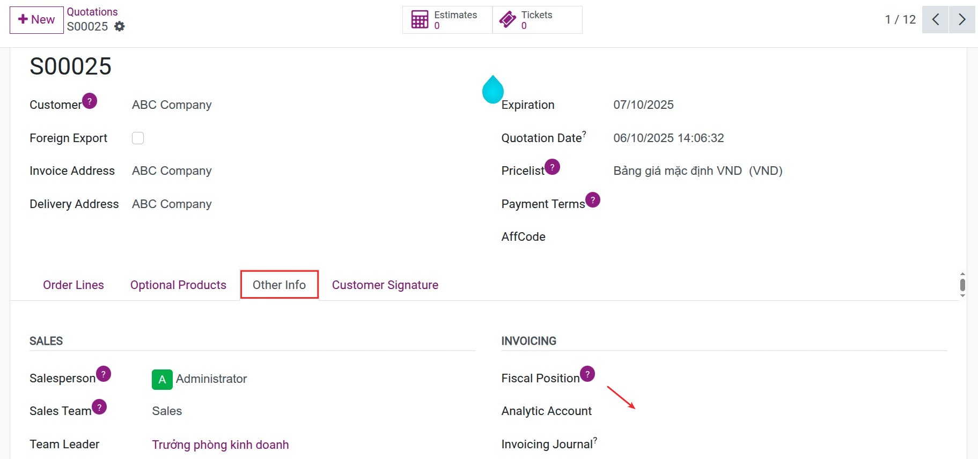Click the help icon beside Pricelist
The height and width of the screenshot is (459, 978).
[x=552, y=167]
